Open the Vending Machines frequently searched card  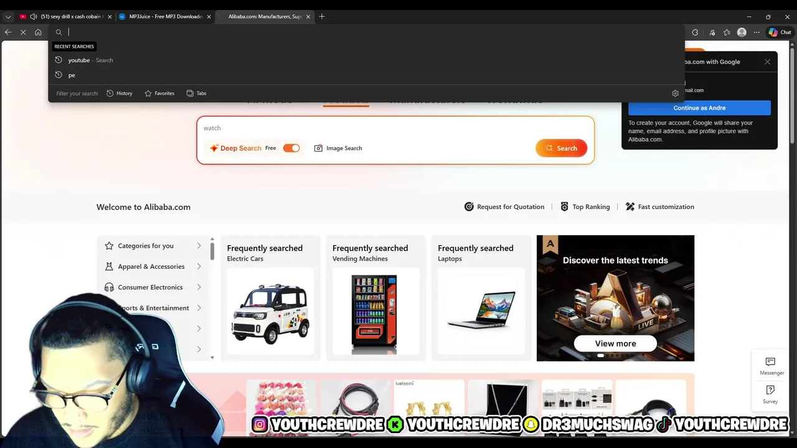(x=375, y=298)
